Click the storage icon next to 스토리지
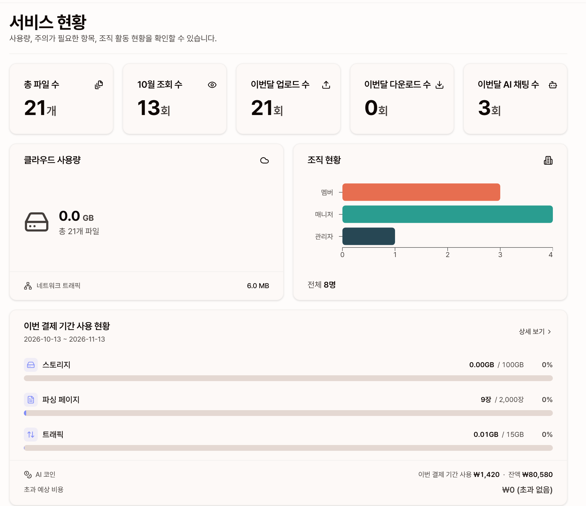The width and height of the screenshot is (586, 506). 31,365
